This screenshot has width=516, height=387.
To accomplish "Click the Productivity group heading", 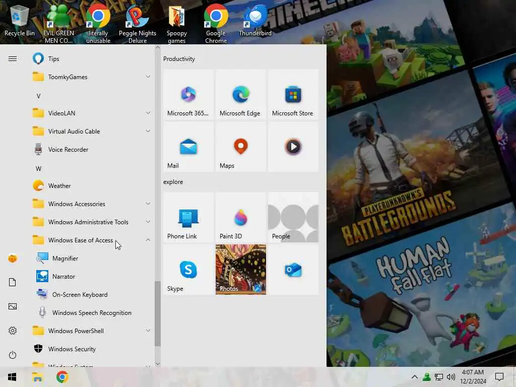I will (x=179, y=59).
